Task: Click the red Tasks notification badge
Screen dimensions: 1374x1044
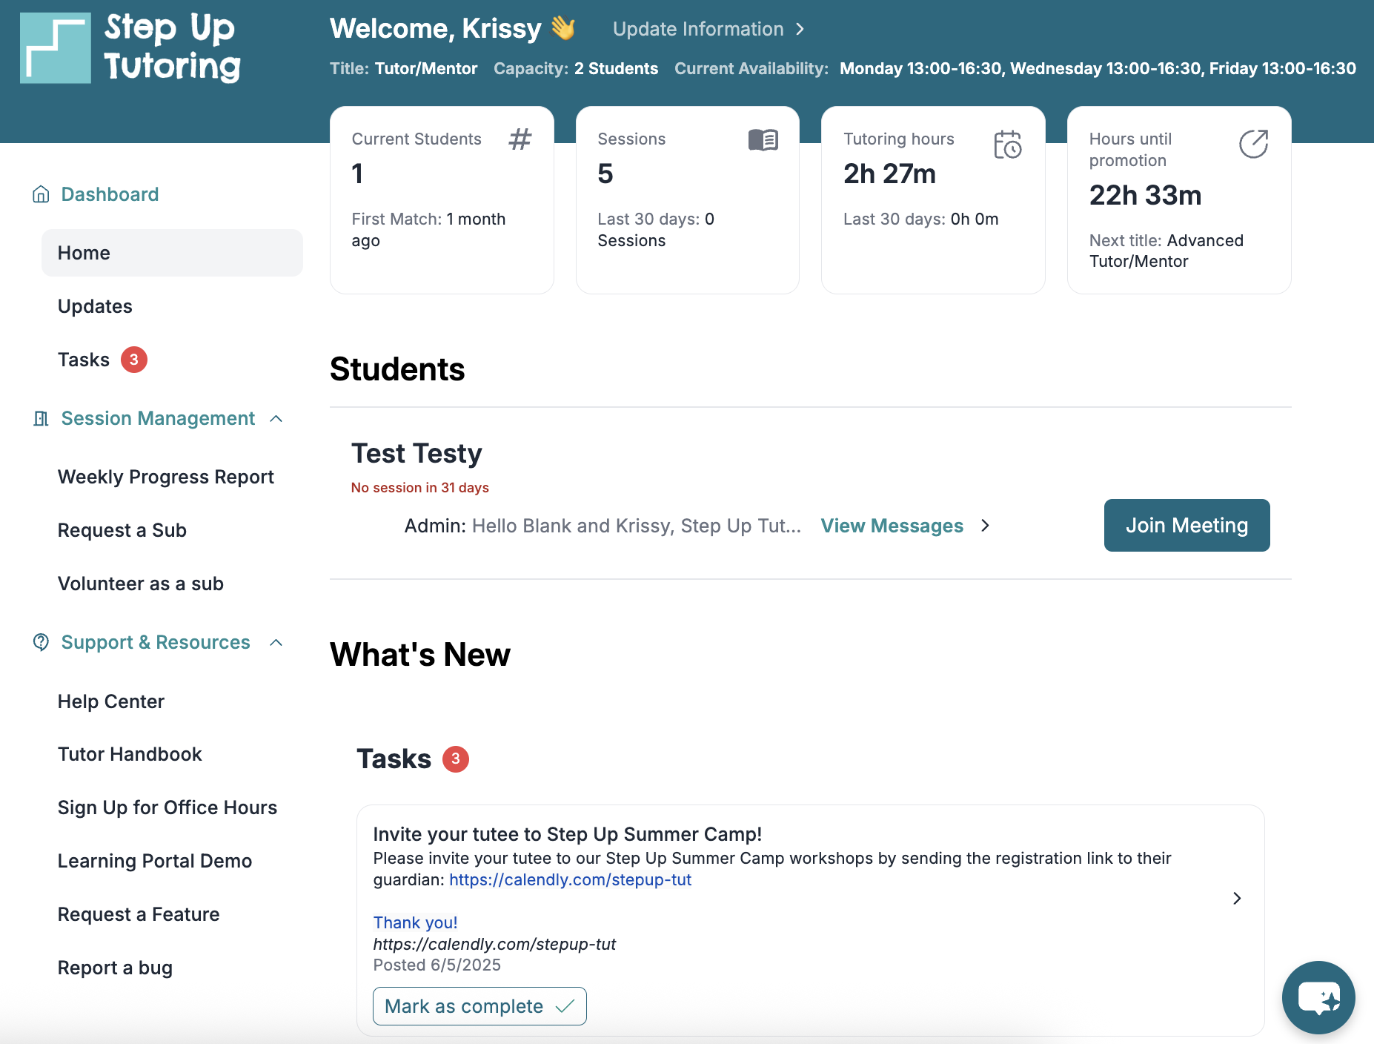Action: (x=133, y=359)
